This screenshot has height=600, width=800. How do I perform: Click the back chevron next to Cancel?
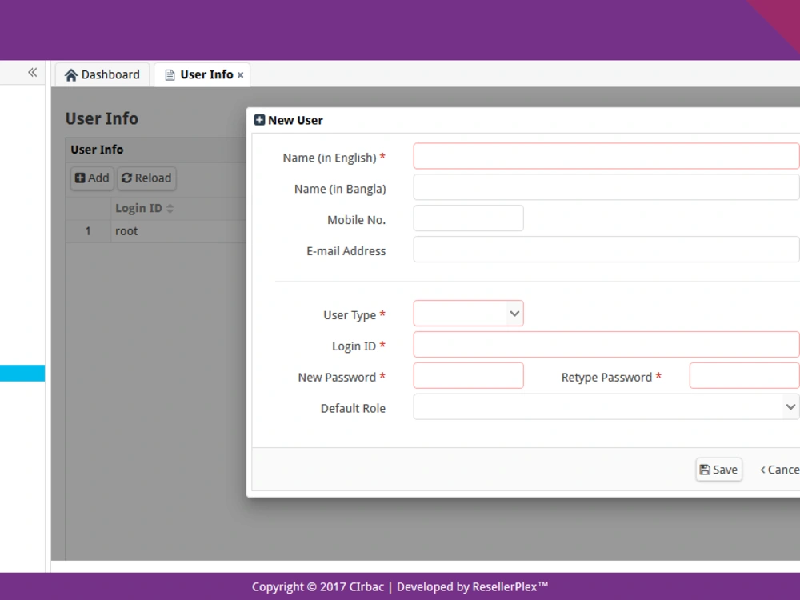(x=762, y=470)
